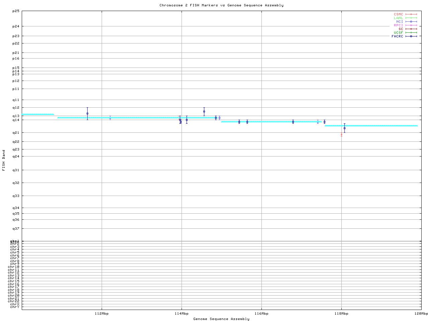Select the data point near 116.8 Mbp

tap(293, 122)
